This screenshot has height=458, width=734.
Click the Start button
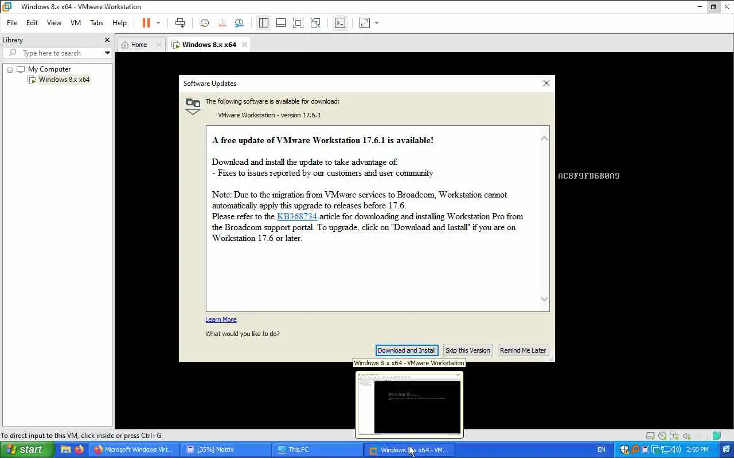(27, 449)
